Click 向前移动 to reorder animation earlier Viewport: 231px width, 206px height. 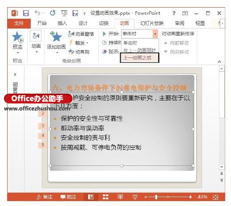176,43
